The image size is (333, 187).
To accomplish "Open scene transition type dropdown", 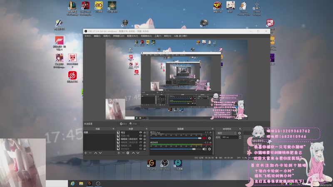I will [226, 133].
